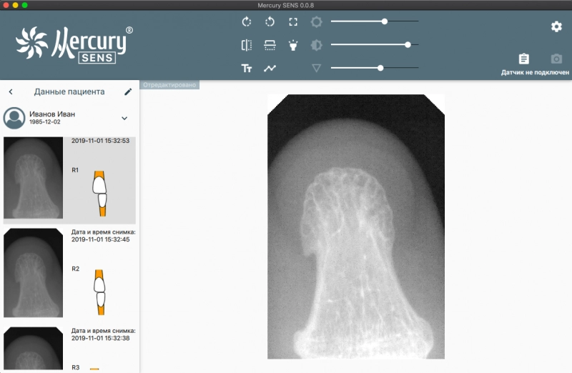Rotate the image clockwise
This screenshot has height=373, width=572.
click(247, 22)
